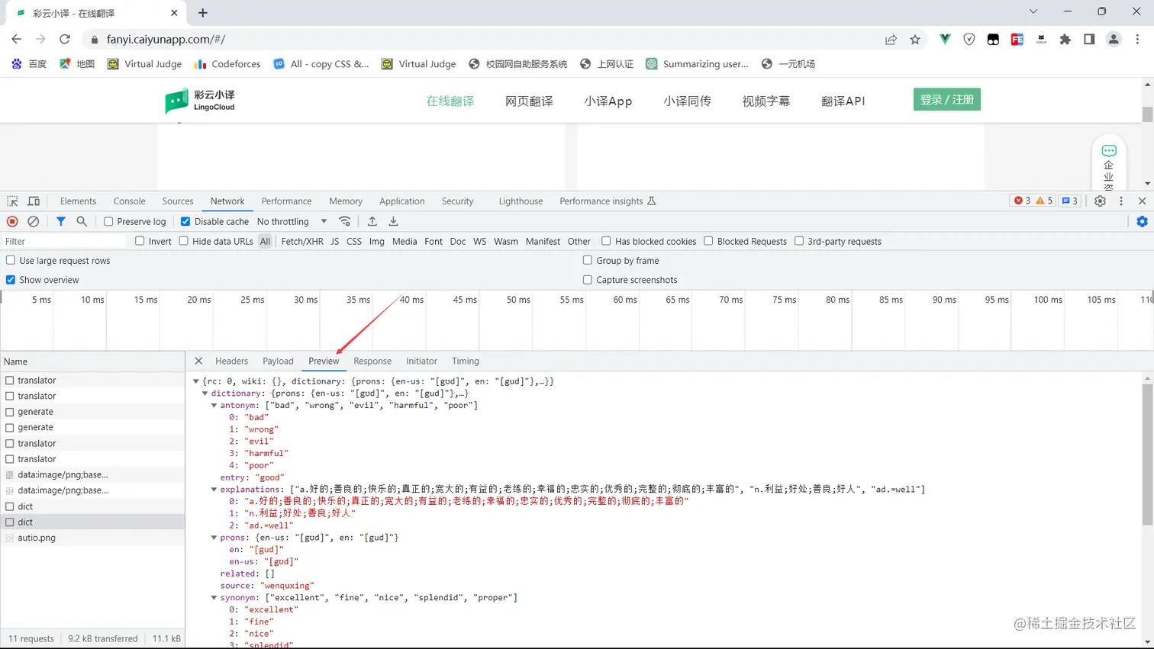The width and height of the screenshot is (1154, 649).
Task: Collapse the synonym array
Action: click(x=214, y=598)
